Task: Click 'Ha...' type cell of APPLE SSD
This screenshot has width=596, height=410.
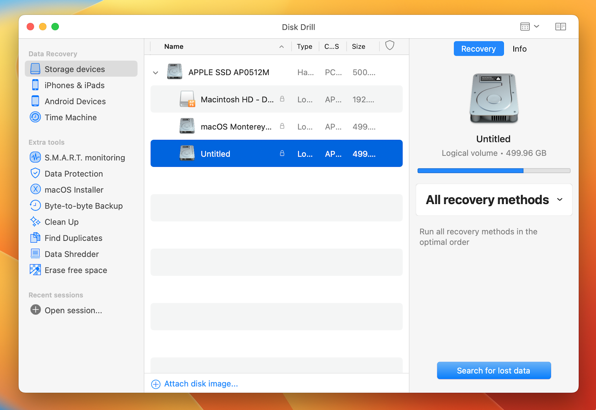Action: (x=305, y=72)
